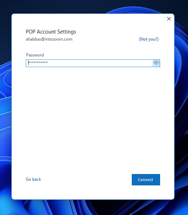The image size is (188, 215).
Task: Close the POP Account Settings dialog
Action: click(169, 19)
